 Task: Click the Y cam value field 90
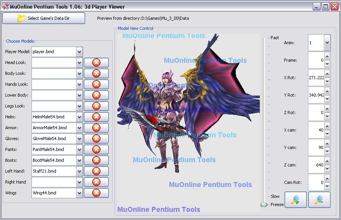pyautogui.click(x=316, y=147)
